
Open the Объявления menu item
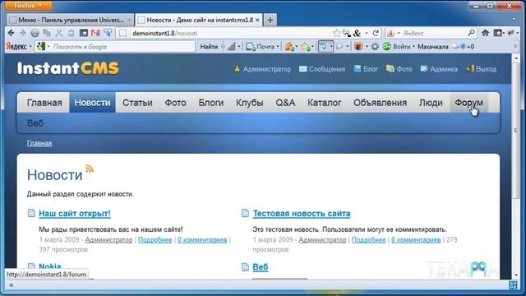point(380,103)
